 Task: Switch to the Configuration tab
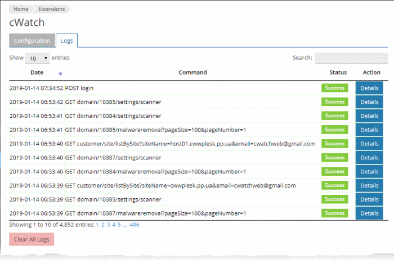click(x=32, y=40)
